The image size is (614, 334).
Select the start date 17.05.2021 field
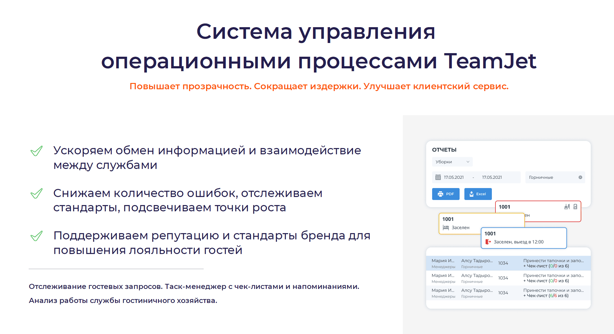454,177
